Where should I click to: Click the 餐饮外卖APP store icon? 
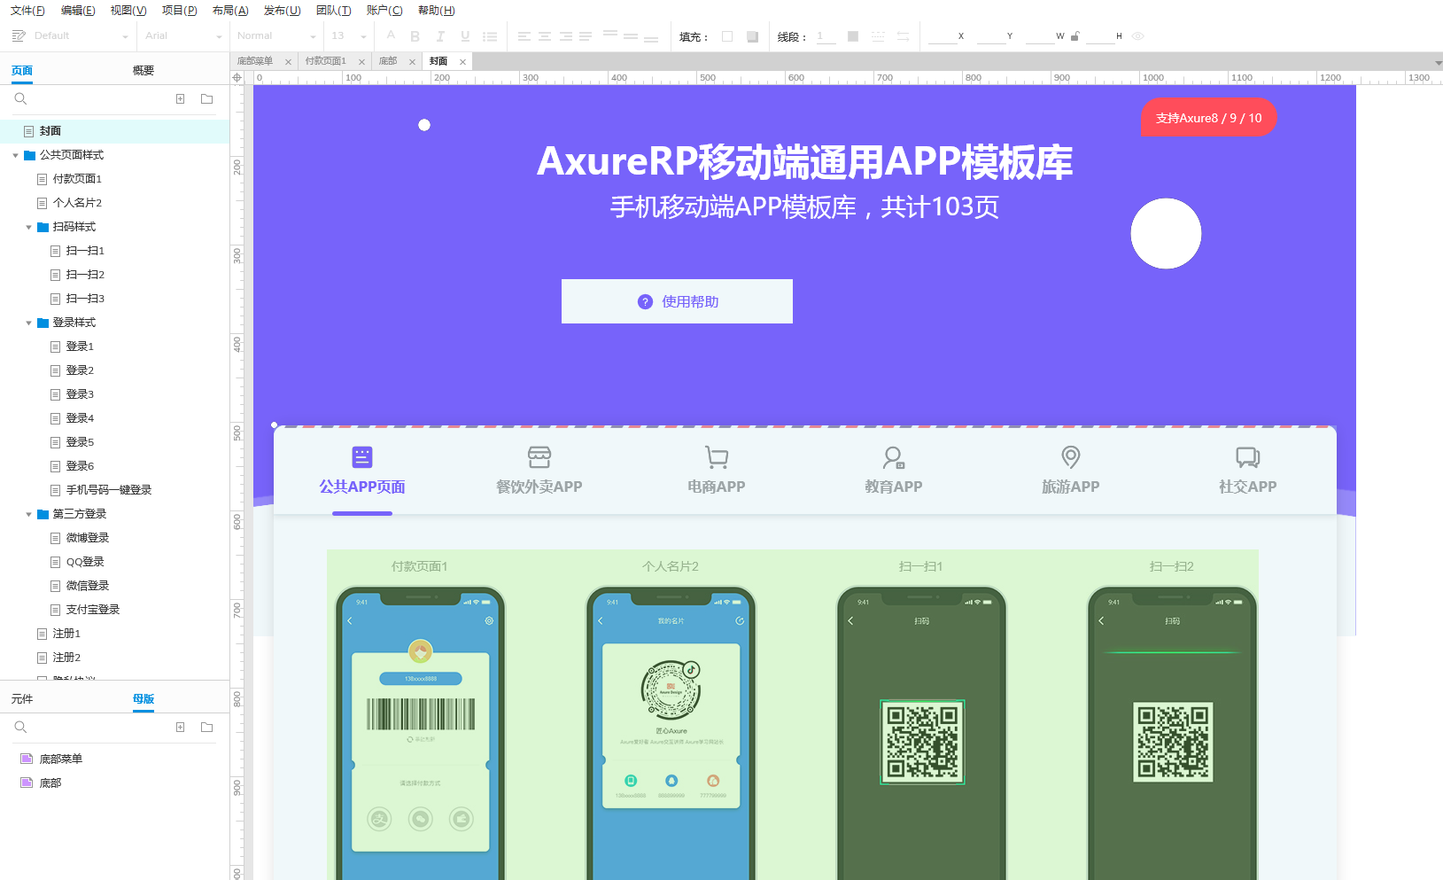coord(539,457)
